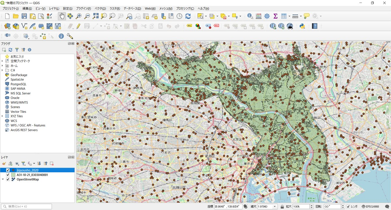The image size is (391, 210).
Task: Click the 座標 coordinate input field
Action: point(228,206)
